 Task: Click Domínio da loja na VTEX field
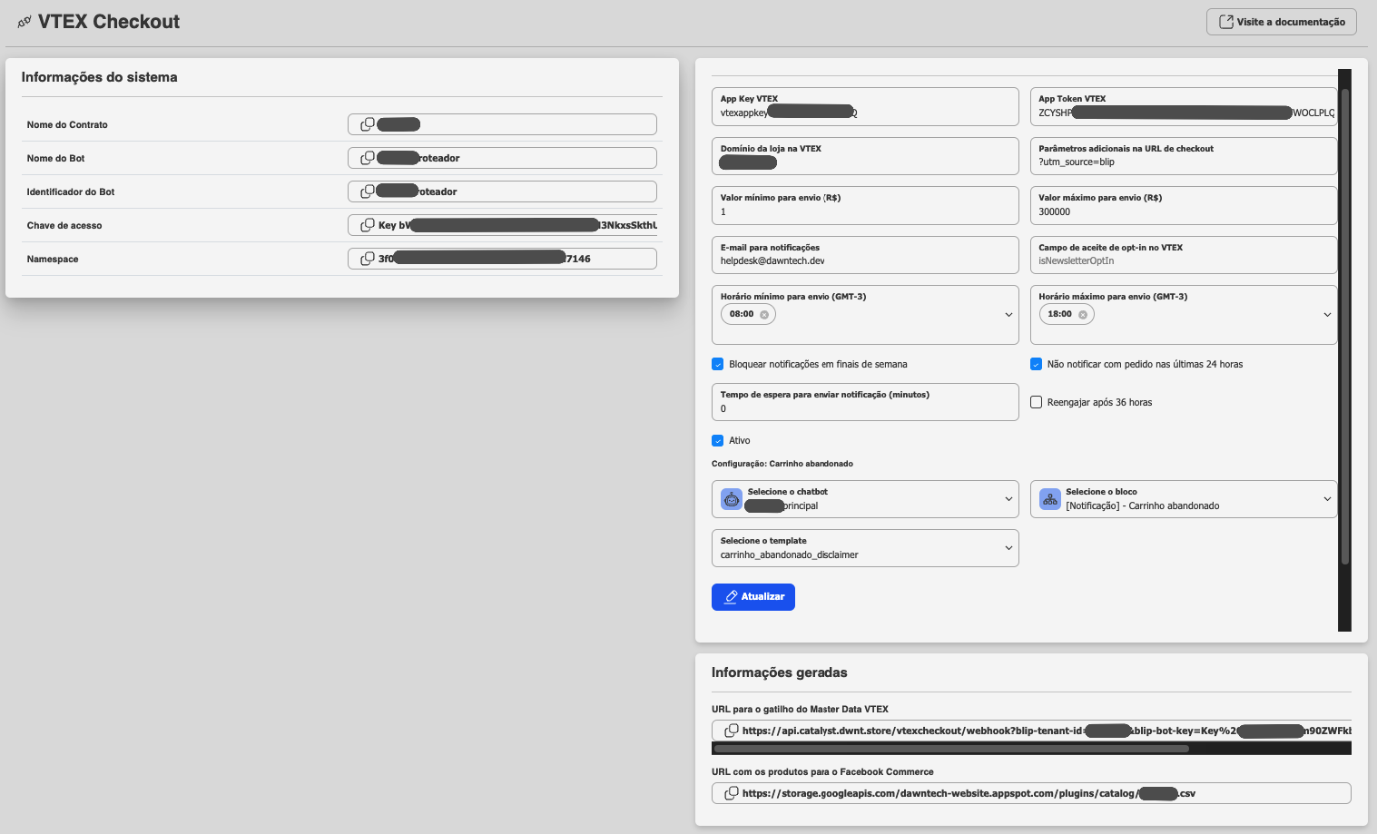tap(865, 156)
